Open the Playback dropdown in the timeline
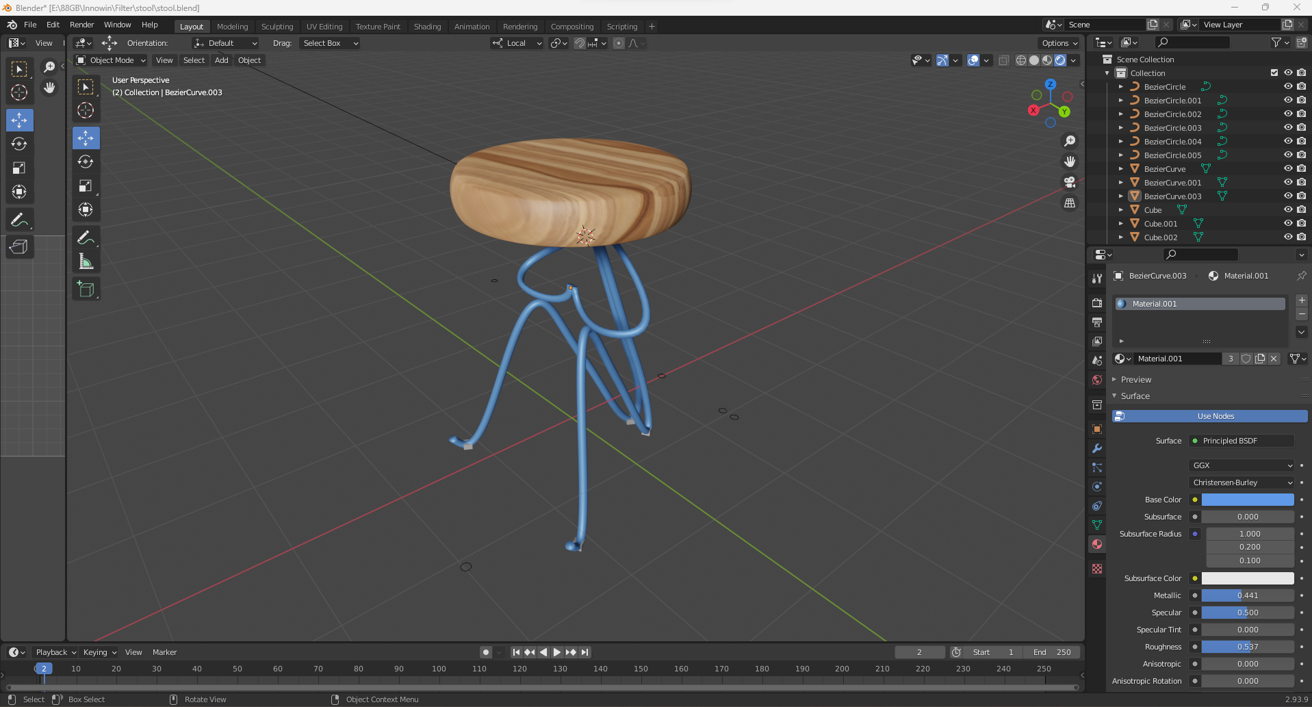This screenshot has width=1312, height=707. click(x=55, y=652)
